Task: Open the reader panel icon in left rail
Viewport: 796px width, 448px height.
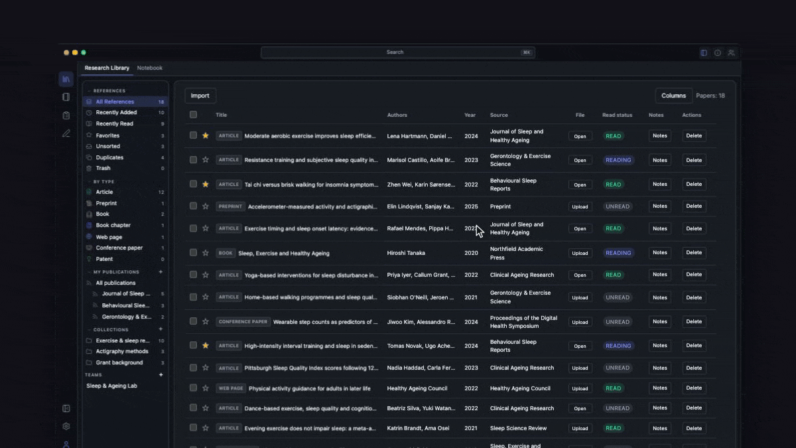Action: tap(66, 97)
